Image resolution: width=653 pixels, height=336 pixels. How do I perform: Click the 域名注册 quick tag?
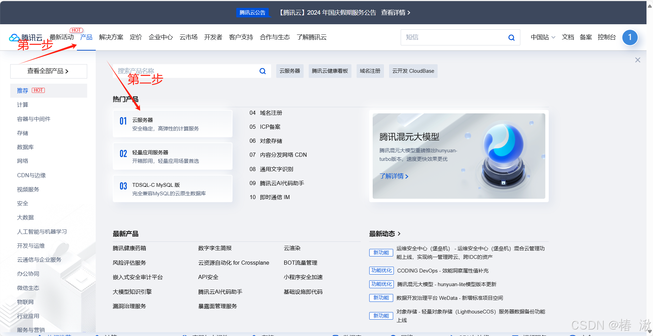tap(370, 71)
